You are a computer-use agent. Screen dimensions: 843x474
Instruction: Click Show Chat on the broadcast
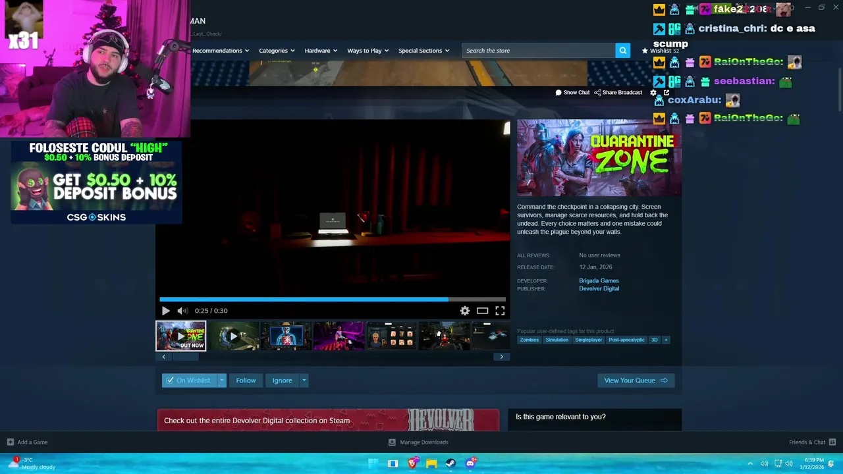point(572,93)
